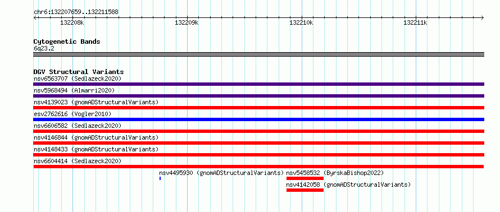
Task: Open the nsv6604414 (Sedlazeck2020) variant label
Action: pyautogui.click(x=78, y=161)
